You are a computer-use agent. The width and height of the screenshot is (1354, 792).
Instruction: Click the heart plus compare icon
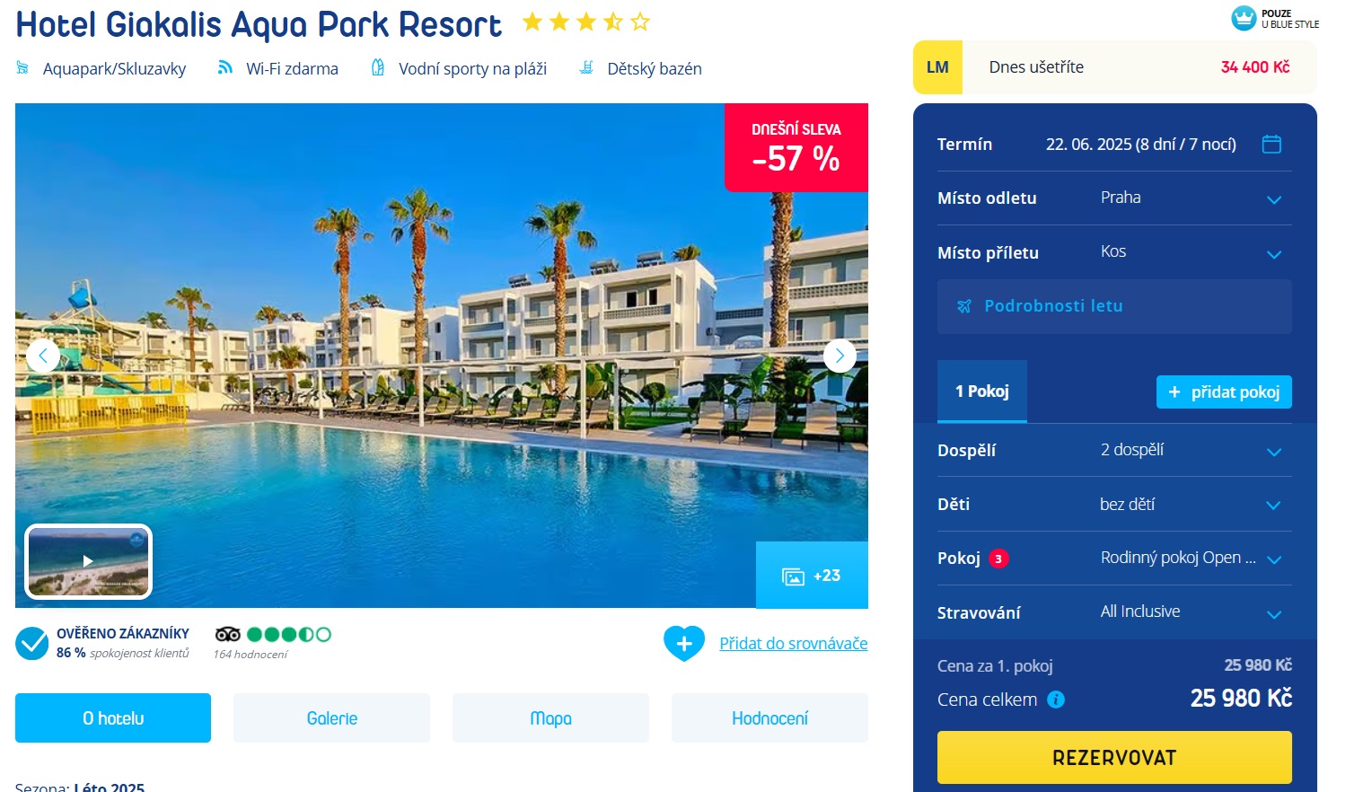coord(684,643)
